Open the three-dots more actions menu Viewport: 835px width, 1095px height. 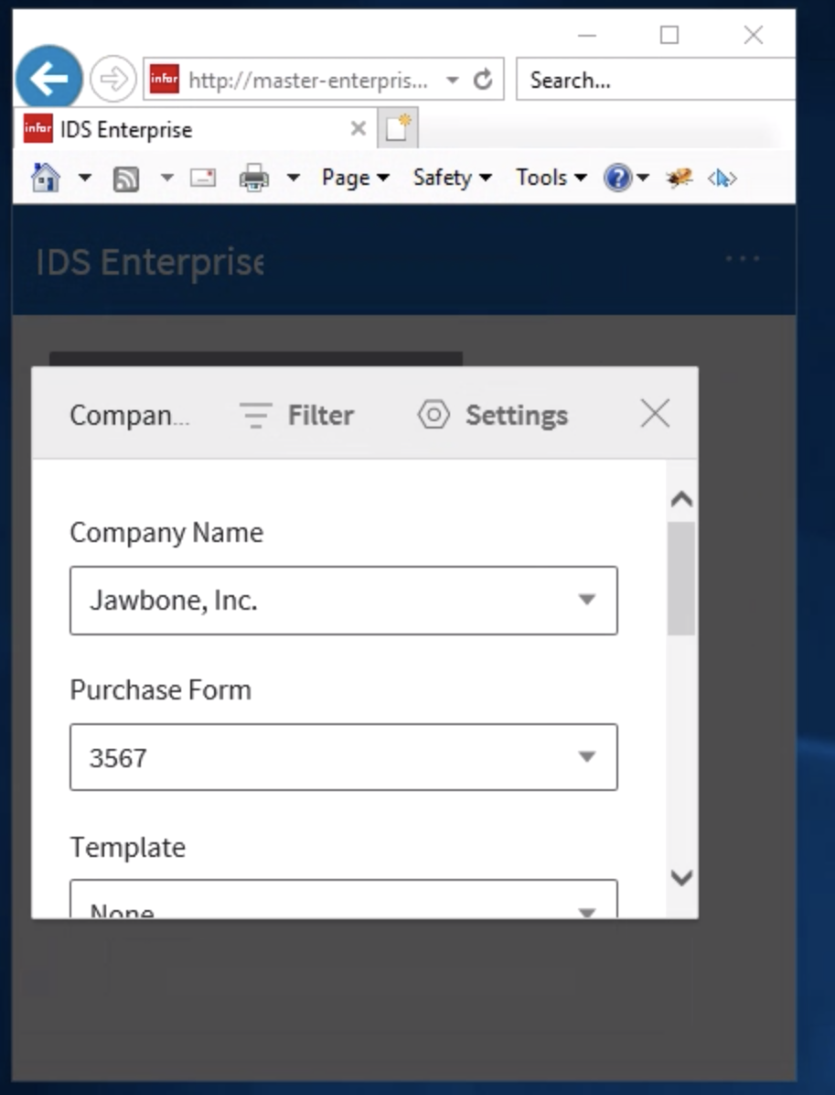pyautogui.click(x=743, y=258)
